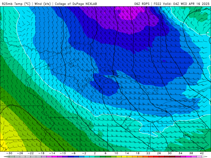Pick the bright yellow color scale segment

tap(124, 156)
